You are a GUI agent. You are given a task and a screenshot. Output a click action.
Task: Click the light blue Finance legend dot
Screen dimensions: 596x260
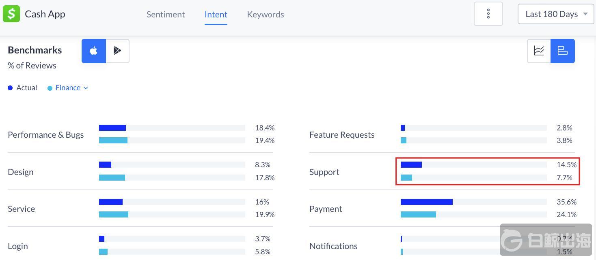coord(50,88)
